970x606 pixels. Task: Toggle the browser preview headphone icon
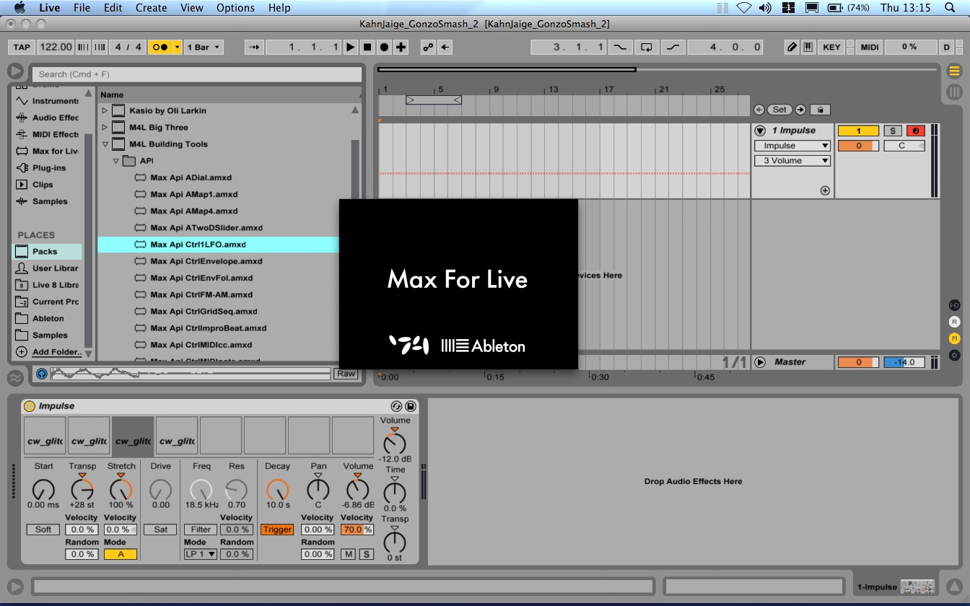click(42, 374)
